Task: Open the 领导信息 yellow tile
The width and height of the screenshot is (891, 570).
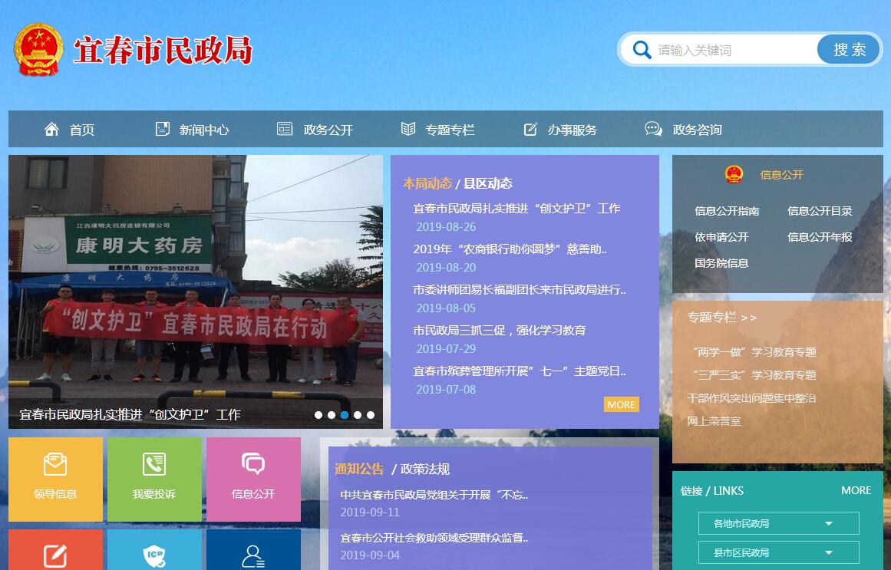Action: pos(55,479)
